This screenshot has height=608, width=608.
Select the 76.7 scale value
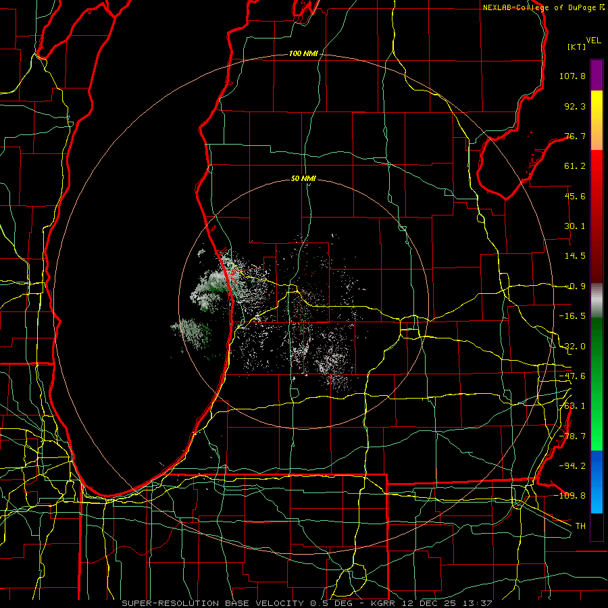pyautogui.click(x=575, y=136)
